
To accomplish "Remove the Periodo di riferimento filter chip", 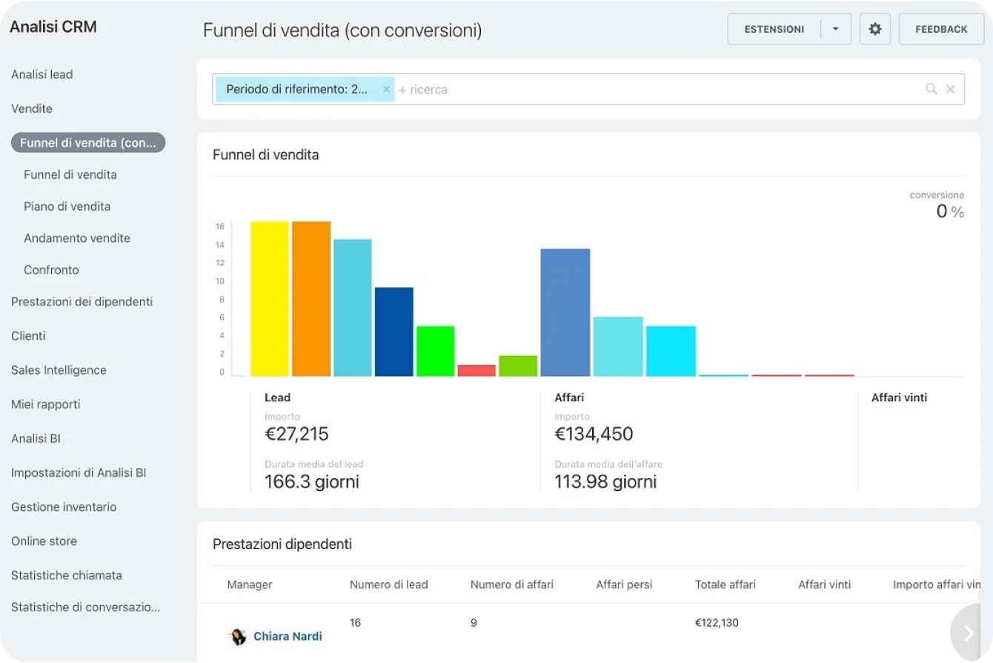I will pyautogui.click(x=386, y=88).
